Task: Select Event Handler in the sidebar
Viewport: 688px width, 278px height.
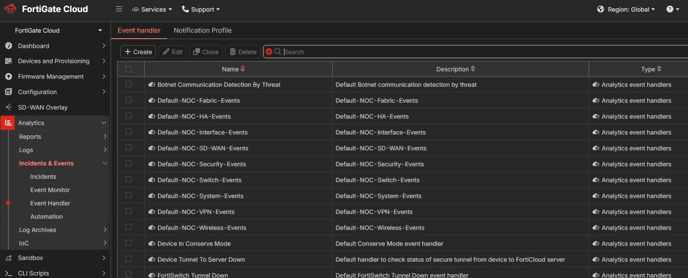Action: point(50,203)
